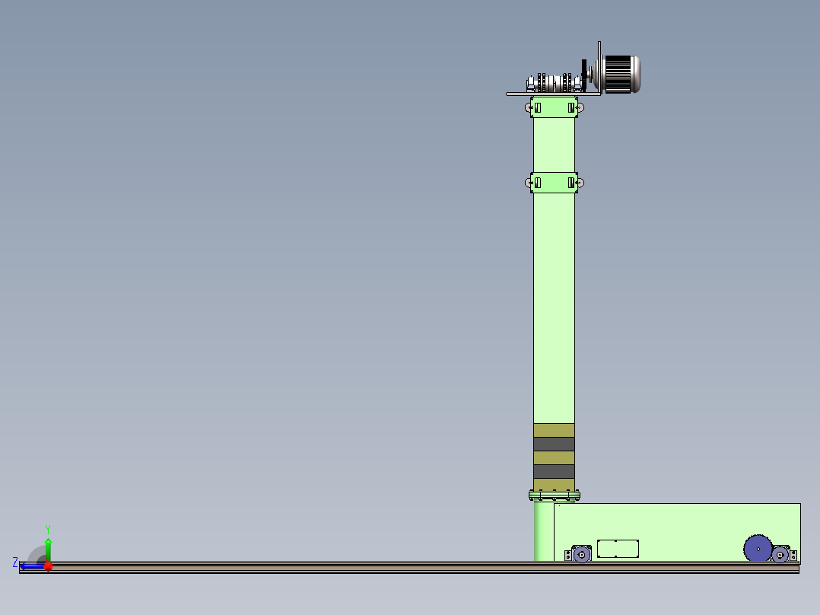Click the green Y axis arrow of the triad

[x=48, y=550]
